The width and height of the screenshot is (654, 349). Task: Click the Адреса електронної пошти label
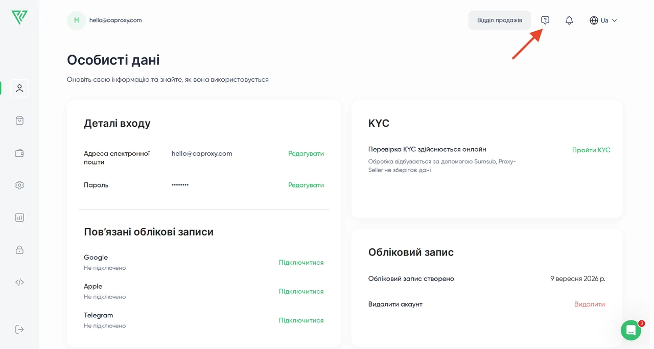coord(116,157)
